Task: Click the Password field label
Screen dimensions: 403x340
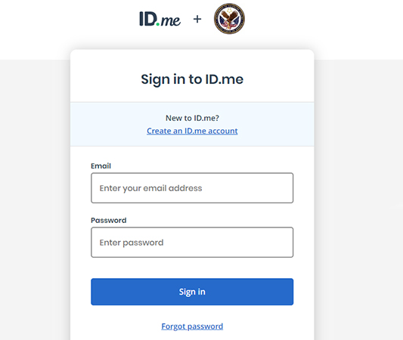Action: (108, 221)
